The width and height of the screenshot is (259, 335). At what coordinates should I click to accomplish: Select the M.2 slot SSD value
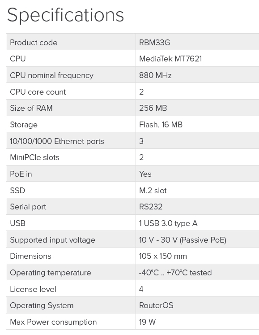tap(153, 190)
